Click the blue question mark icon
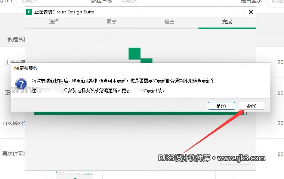The height and width of the screenshot is (179, 284). (21, 84)
